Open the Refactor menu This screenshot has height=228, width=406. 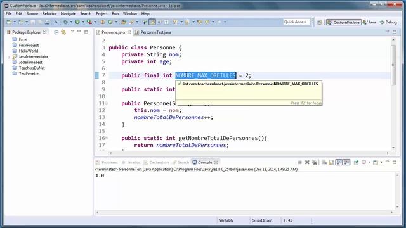tap(49, 14)
